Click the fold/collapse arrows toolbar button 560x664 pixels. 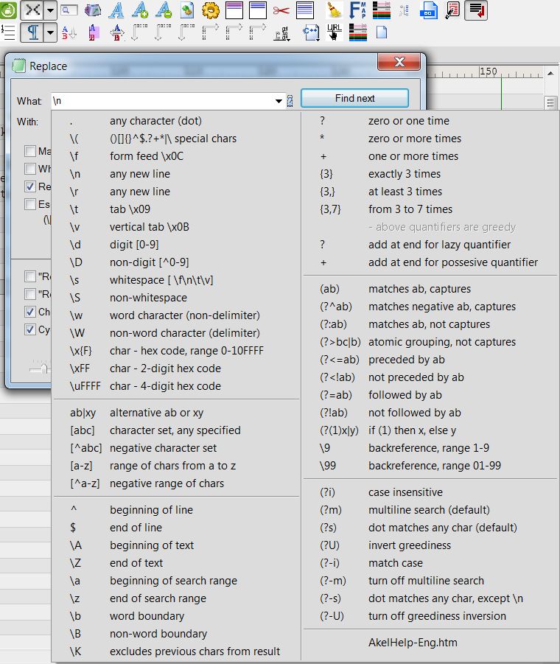coord(32,10)
